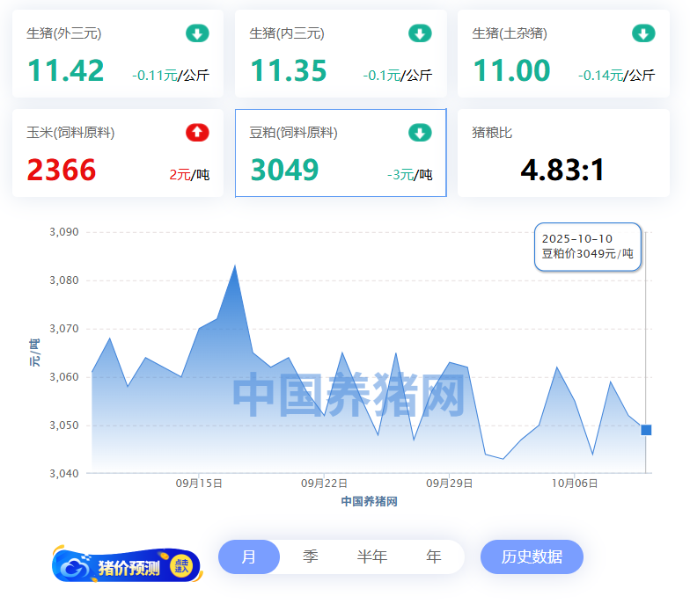
Task: Open the 猪价预测 banner
Action: 128,566
